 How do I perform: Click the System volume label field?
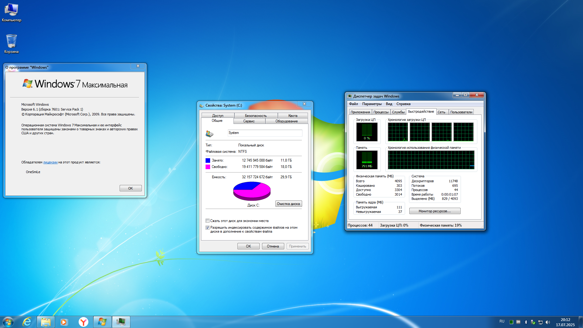coord(265,133)
